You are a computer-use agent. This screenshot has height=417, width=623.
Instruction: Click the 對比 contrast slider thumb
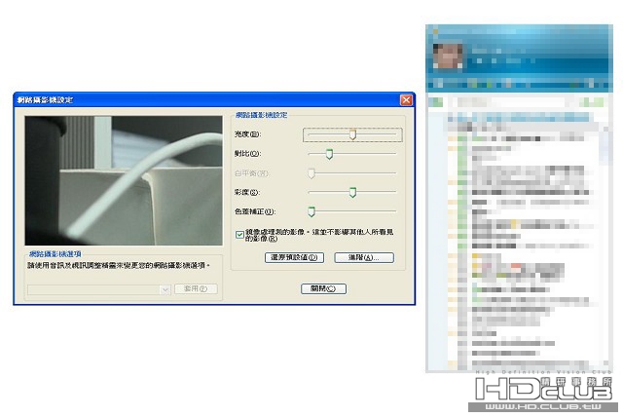(329, 154)
